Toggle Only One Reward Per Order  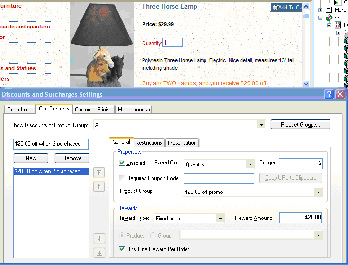click(122, 249)
